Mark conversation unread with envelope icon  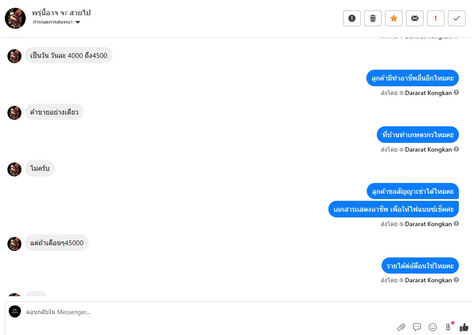(x=414, y=18)
